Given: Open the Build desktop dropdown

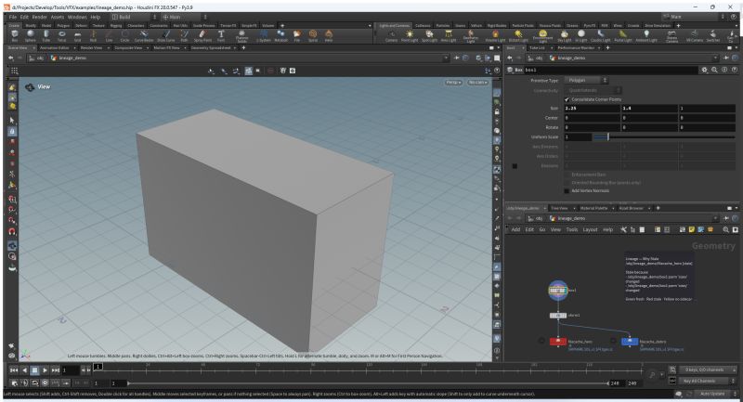Looking at the screenshot, I should [134, 17].
